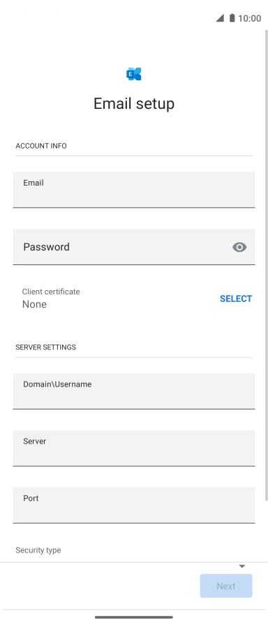The height and width of the screenshot is (625, 268).
Task: Tap the Client certificate None value
Action: coord(34,305)
